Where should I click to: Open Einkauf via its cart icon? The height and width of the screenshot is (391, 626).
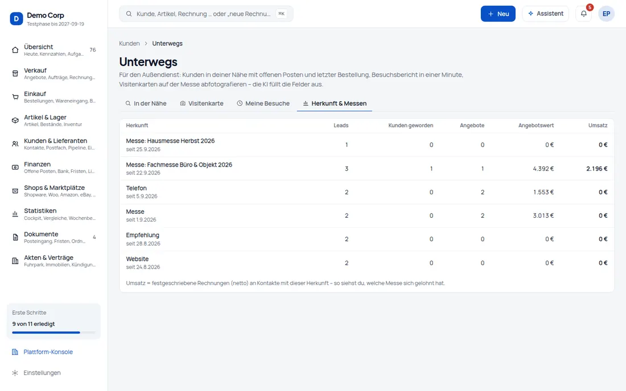pyautogui.click(x=15, y=97)
